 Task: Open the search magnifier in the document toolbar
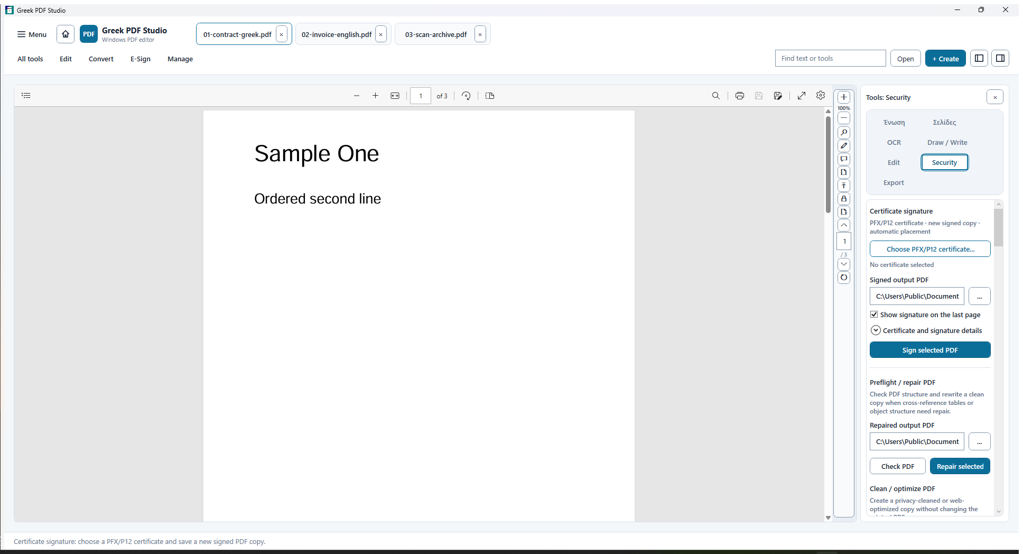click(715, 96)
